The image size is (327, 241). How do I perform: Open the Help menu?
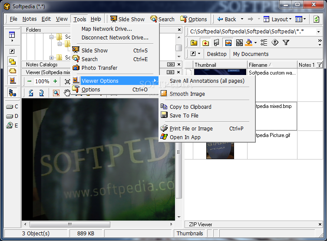(x=96, y=19)
